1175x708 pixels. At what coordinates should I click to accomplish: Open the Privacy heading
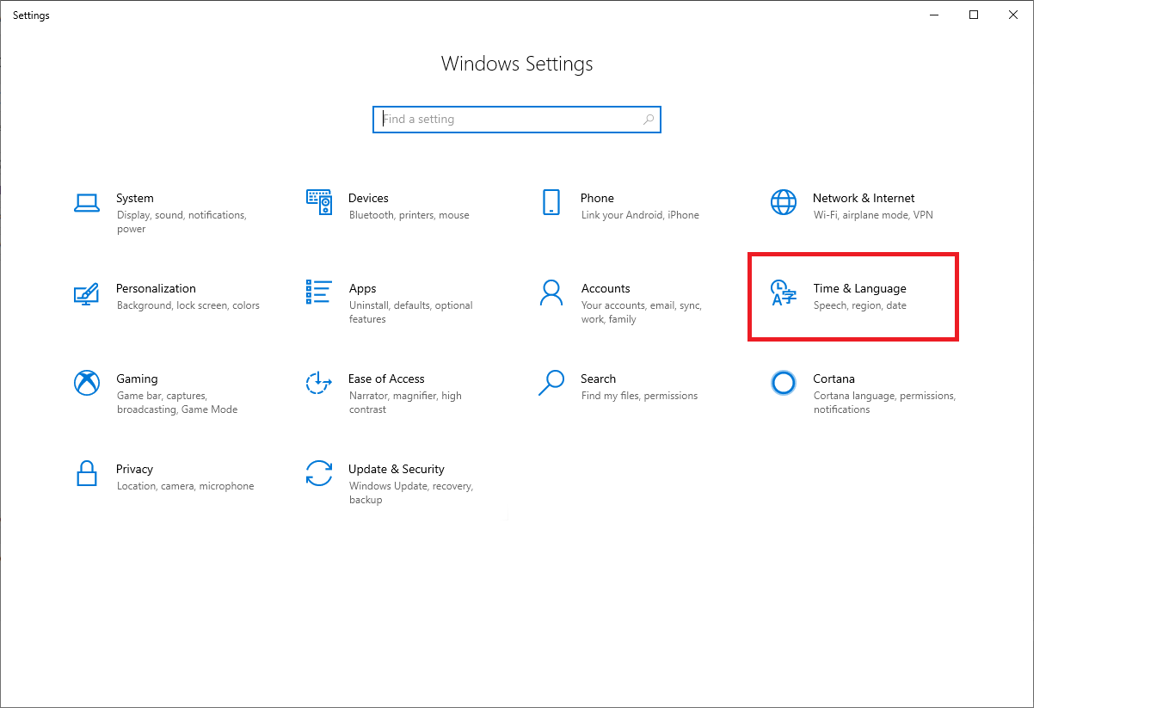click(x=134, y=469)
